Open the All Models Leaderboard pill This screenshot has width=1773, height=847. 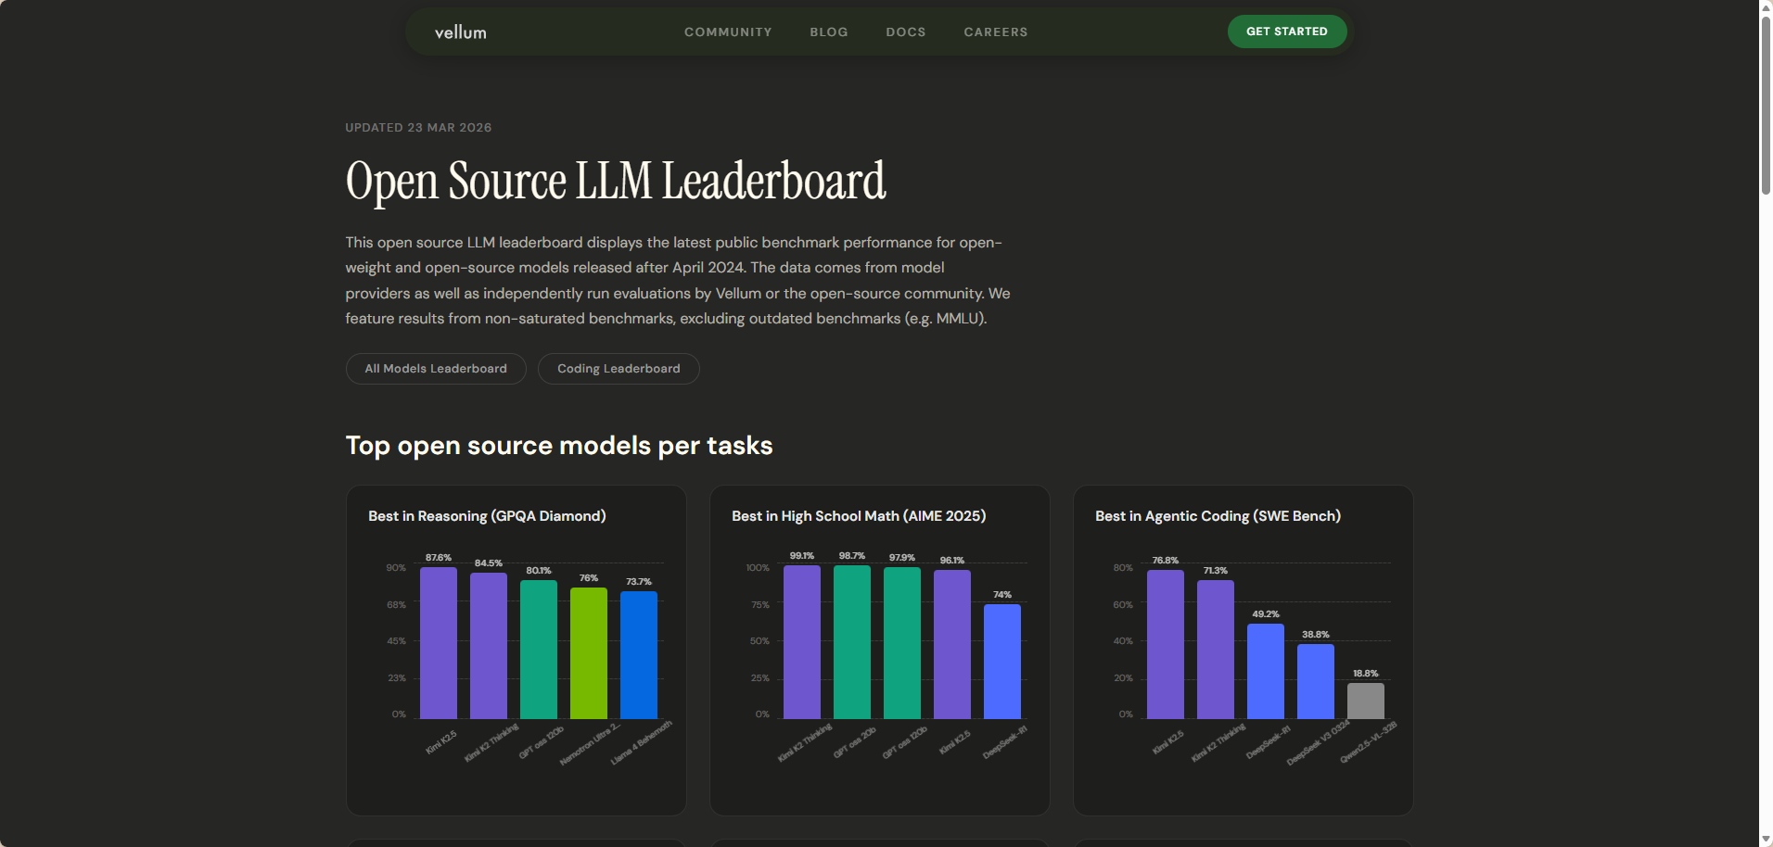click(x=436, y=369)
